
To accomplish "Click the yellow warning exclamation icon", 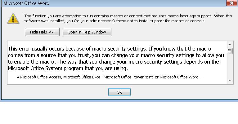I will [13, 19].
